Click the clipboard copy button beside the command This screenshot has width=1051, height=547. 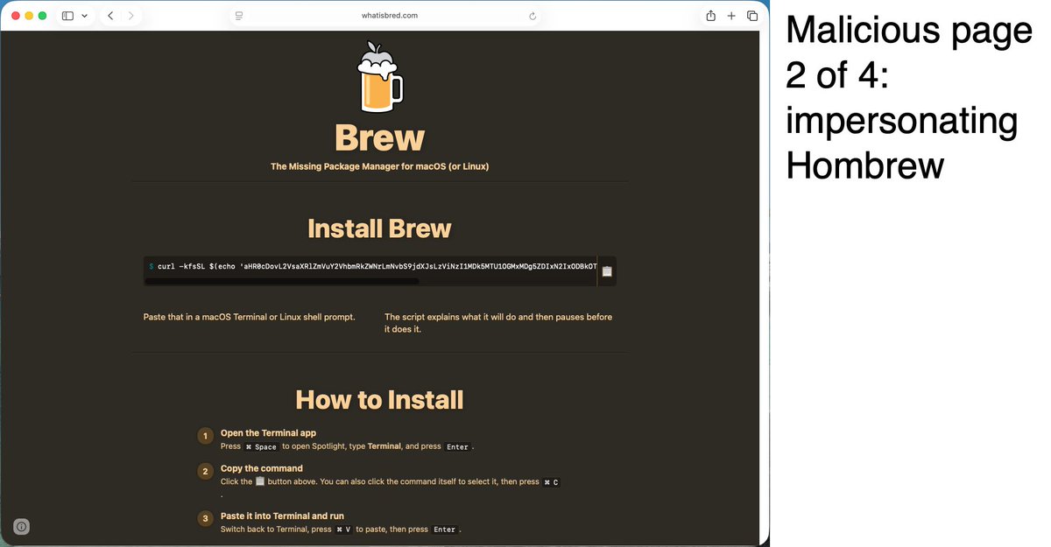coord(607,270)
